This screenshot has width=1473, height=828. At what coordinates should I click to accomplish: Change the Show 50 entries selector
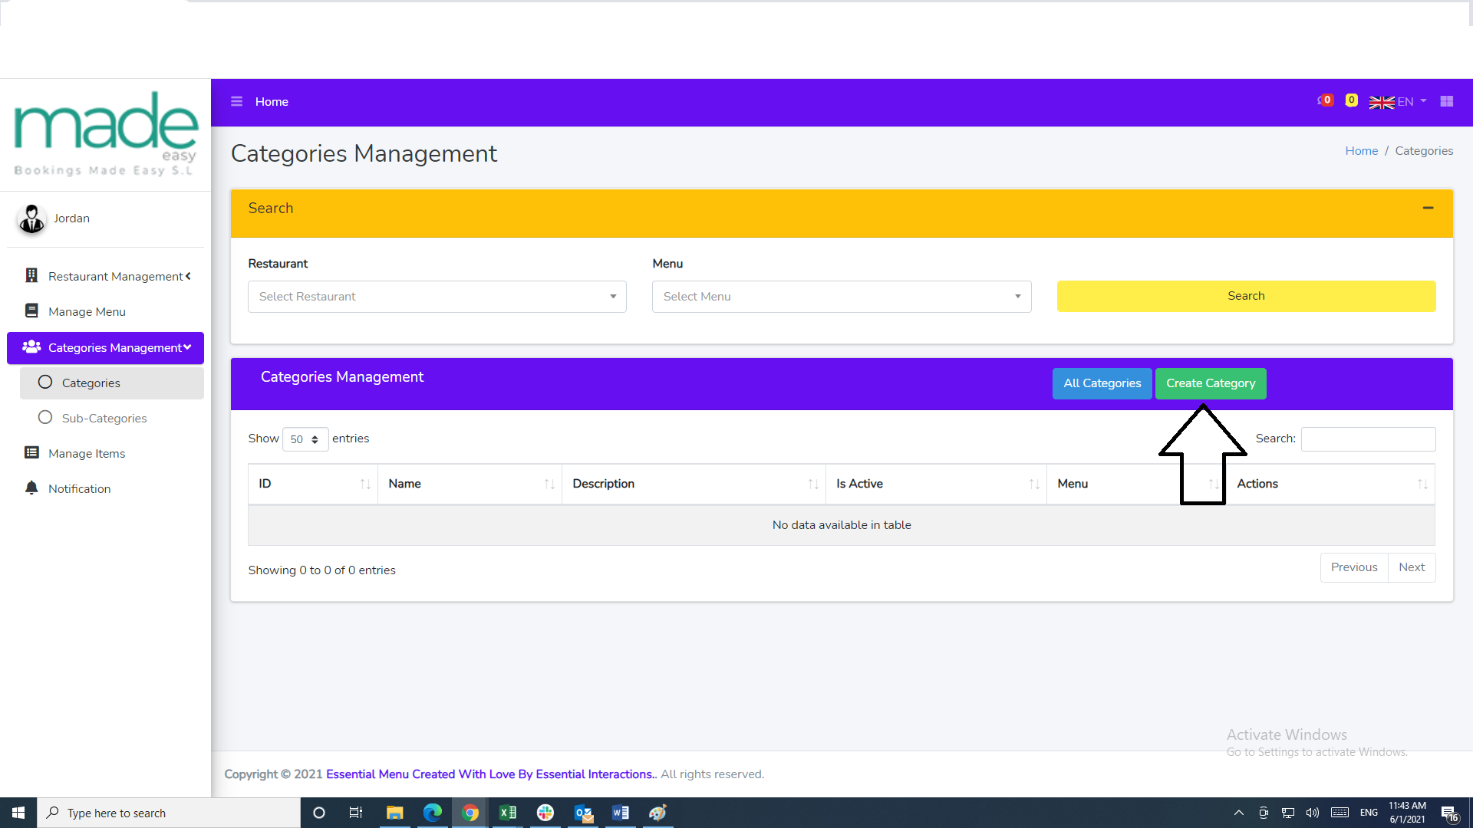pos(305,439)
